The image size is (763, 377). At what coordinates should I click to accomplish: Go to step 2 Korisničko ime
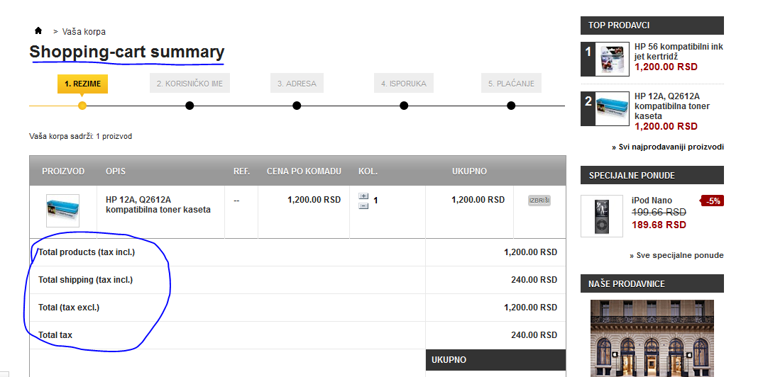point(190,84)
